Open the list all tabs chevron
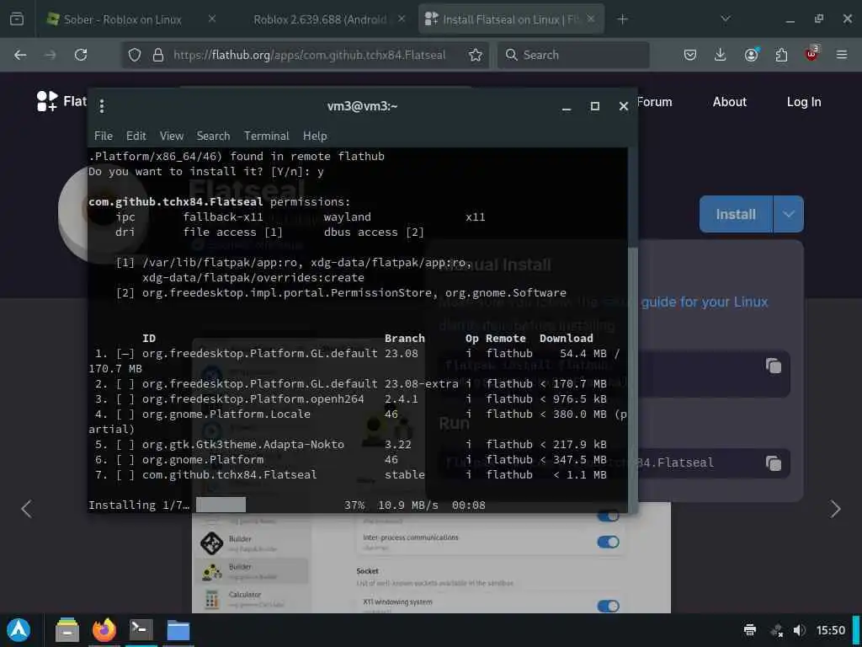The height and width of the screenshot is (647, 862). pos(726,19)
